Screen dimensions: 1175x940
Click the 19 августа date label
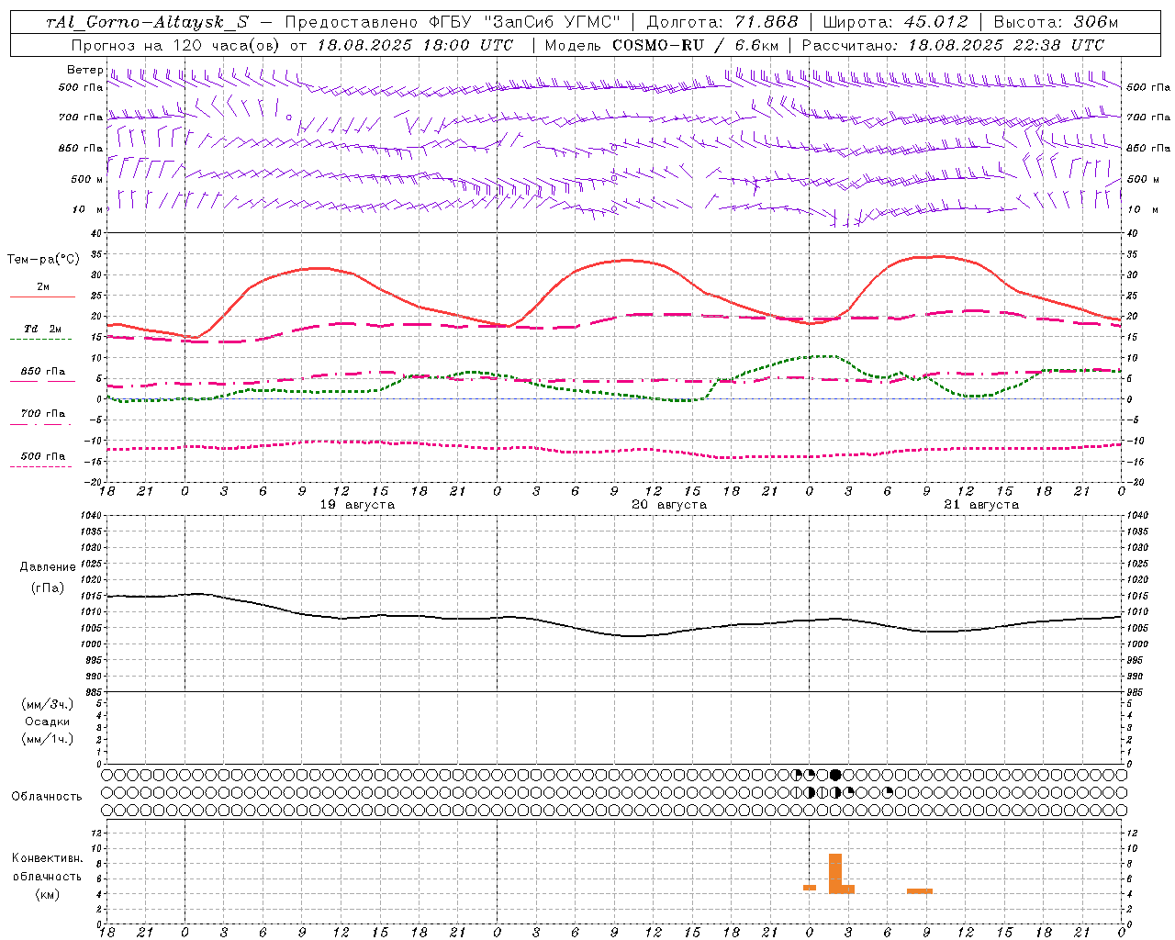coord(357,505)
